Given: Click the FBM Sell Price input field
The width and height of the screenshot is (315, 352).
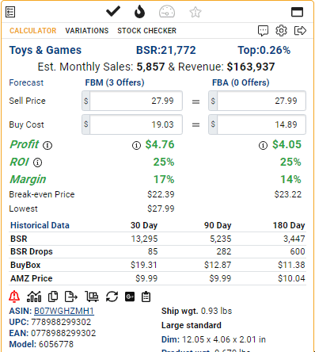Looking at the screenshot, I should pyautogui.click(x=132, y=101).
